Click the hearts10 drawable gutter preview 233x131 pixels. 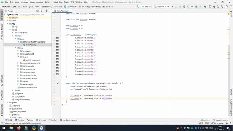pyautogui.click(x=58, y=62)
